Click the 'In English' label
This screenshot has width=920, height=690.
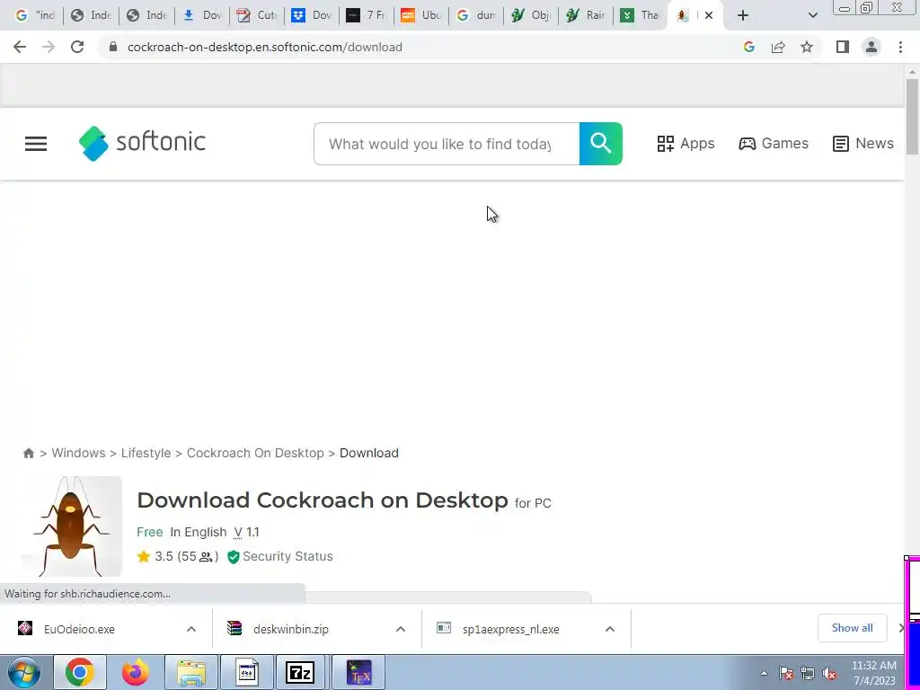point(199,532)
